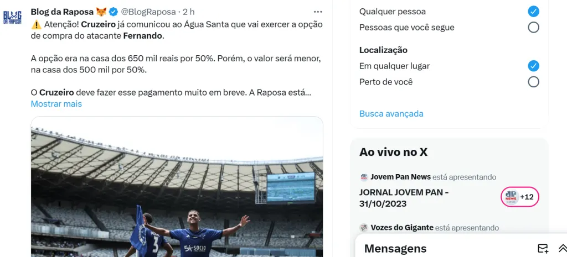Open the Busca avançada link
Screen dimensions: 567x257
[x=391, y=114]
